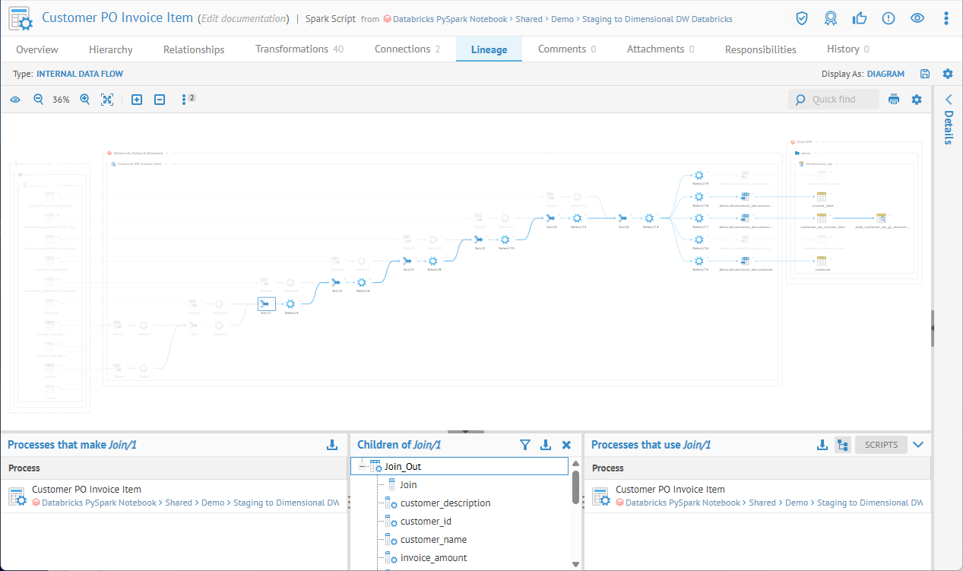Open dropdown next to SCRIPTS button
This screenshot has height=571, width=963.
tap(918, 445)
